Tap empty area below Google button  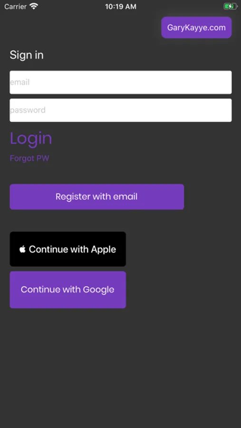click(121, 366)
